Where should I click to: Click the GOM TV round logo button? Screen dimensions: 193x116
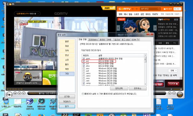click(180, 95)
